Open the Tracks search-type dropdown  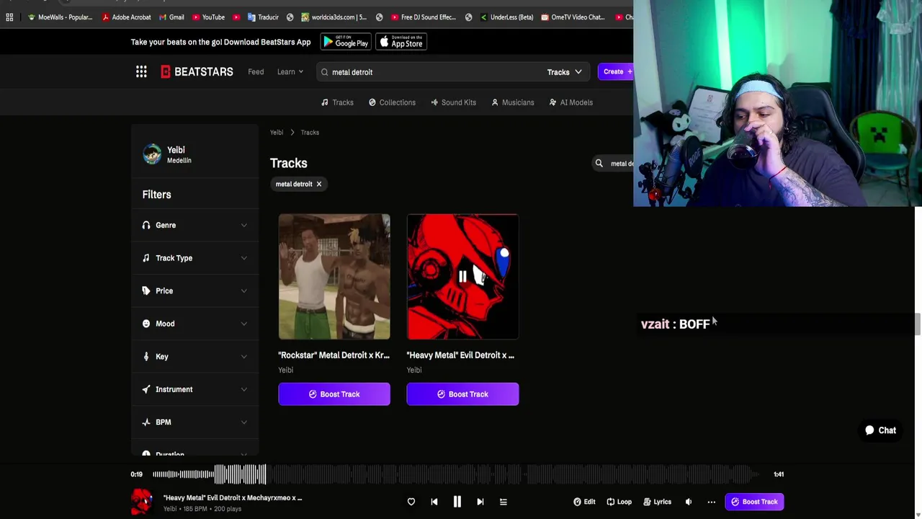click(x=564, y=72)
